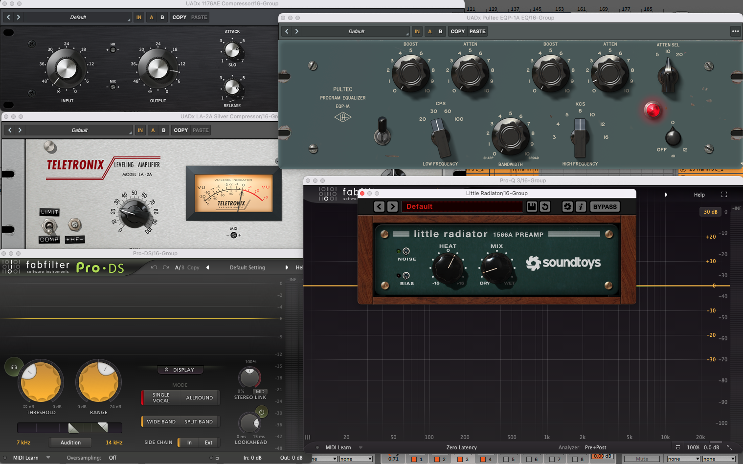Click the Pultec ATTEN SEL selector
The image size is (743, 464).
click(668, 75)
